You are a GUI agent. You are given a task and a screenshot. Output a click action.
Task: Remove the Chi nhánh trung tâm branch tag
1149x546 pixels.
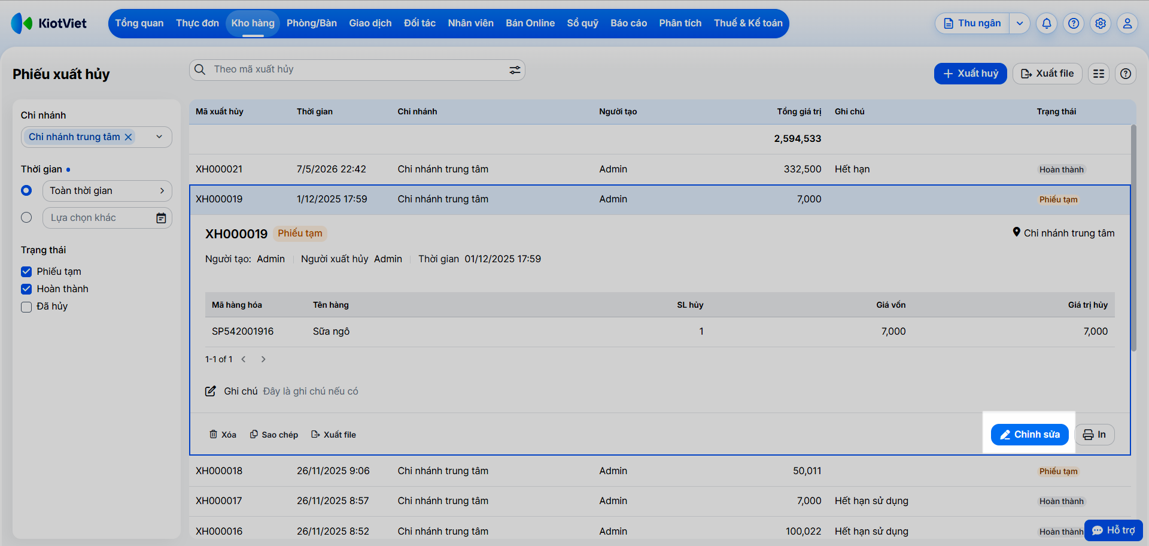128,137
